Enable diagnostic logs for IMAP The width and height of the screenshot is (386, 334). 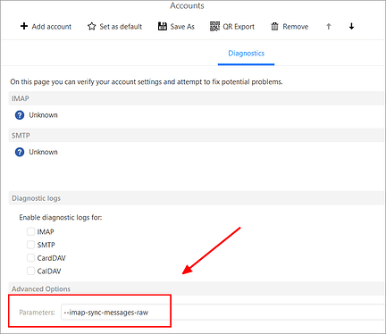coord(30,231)
